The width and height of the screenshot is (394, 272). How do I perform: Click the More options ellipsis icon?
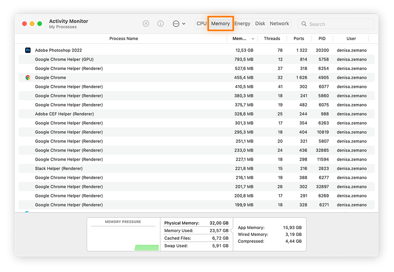click(x=176, y=23)
